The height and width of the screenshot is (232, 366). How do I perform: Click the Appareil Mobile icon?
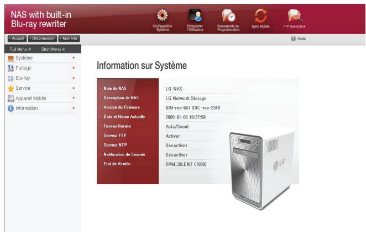coord(11,98)
